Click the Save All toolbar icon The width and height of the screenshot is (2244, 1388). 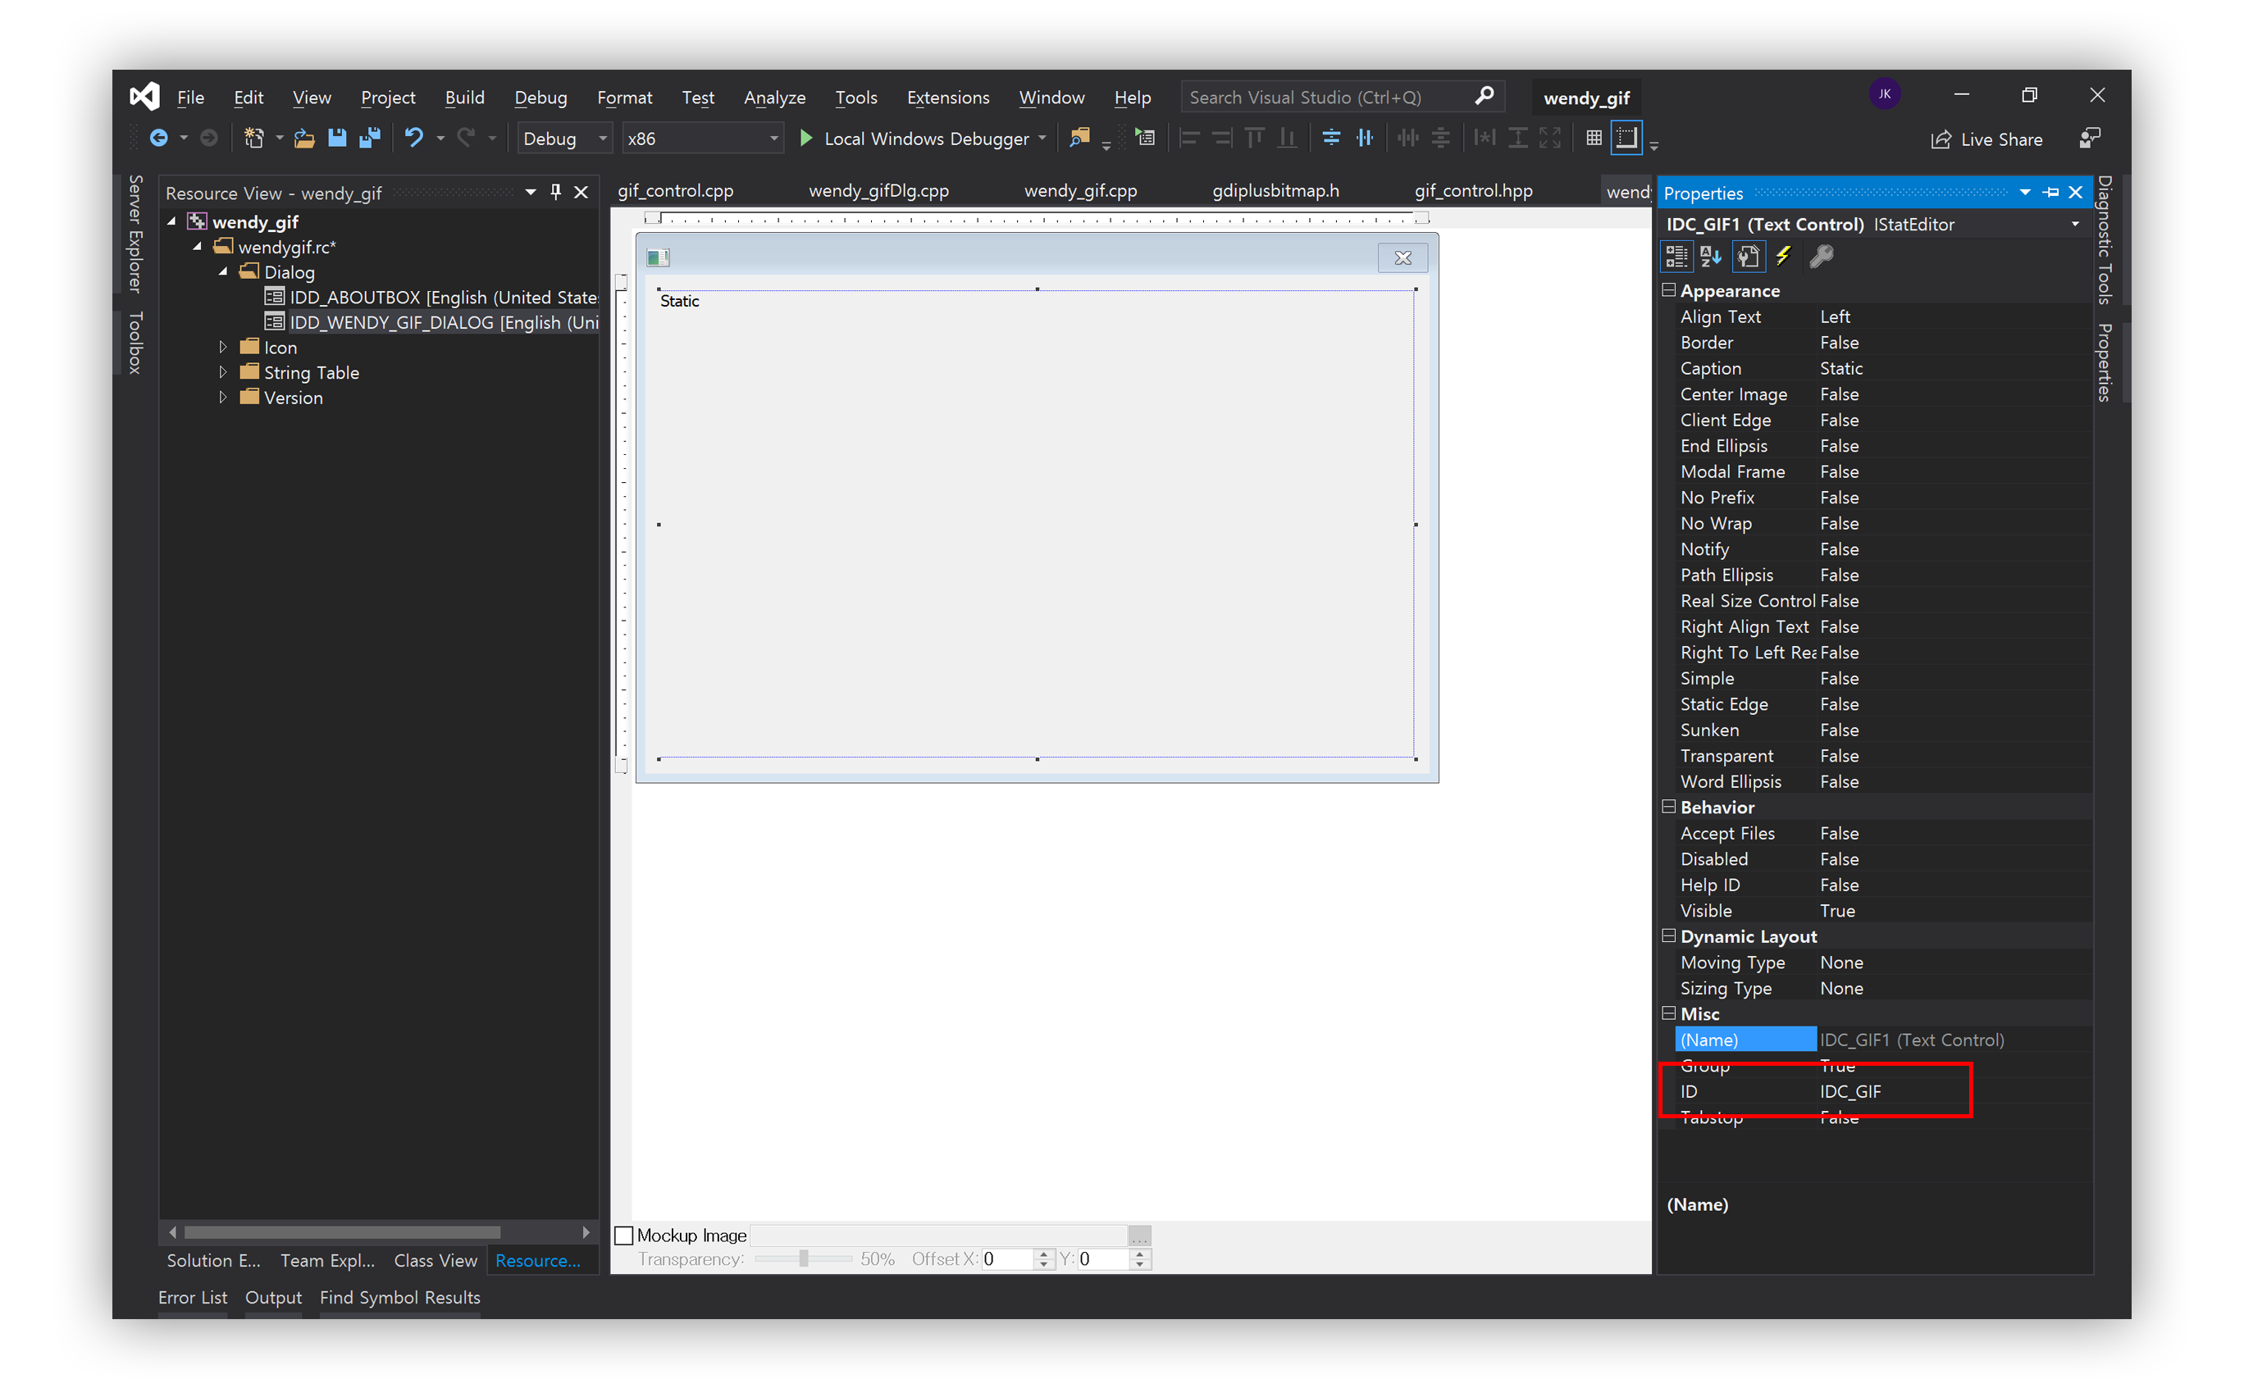[370, 139]
